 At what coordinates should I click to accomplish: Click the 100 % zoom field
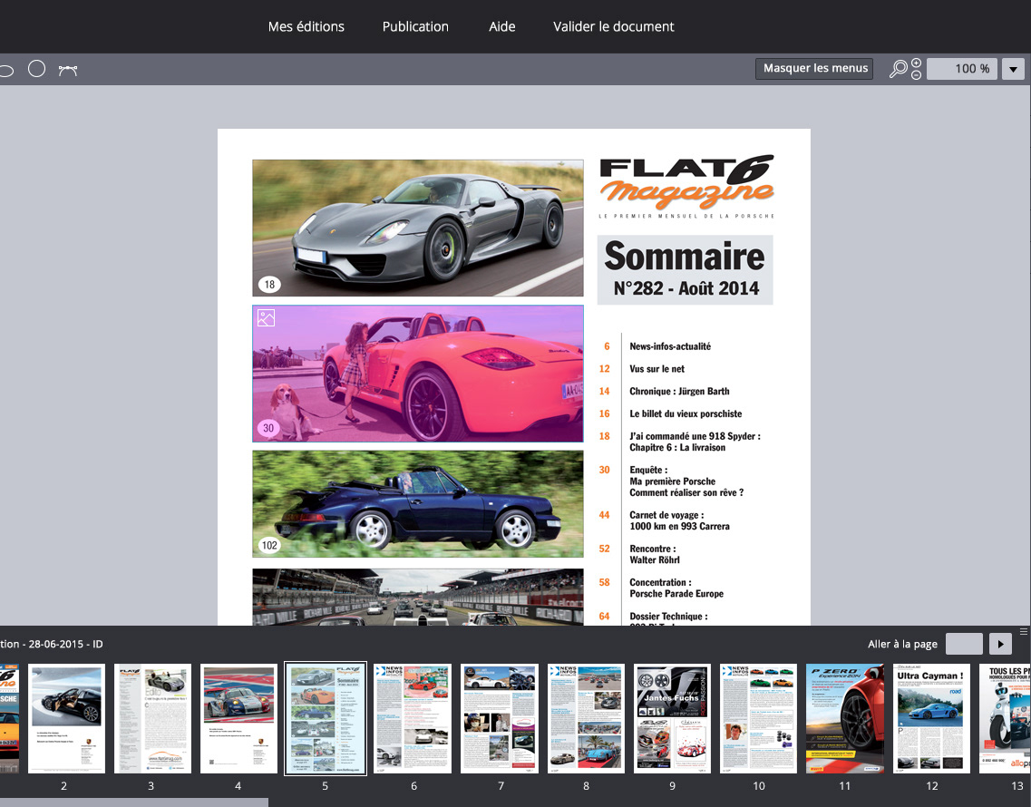pos(962,69)
